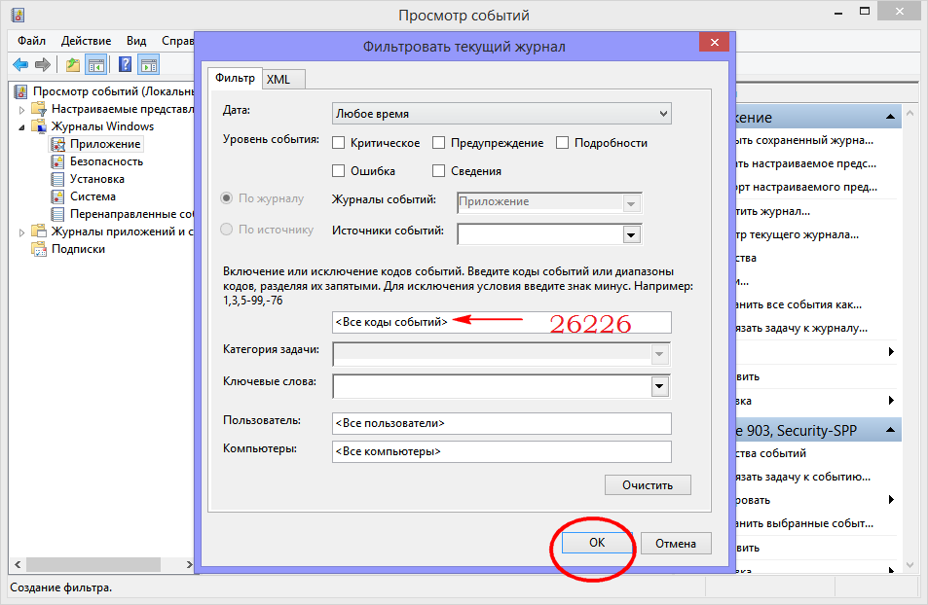The height and width of the screenshot is (605, 928).
Task: Open the Источники событий dropdown
Action: [x=631, y=234]
